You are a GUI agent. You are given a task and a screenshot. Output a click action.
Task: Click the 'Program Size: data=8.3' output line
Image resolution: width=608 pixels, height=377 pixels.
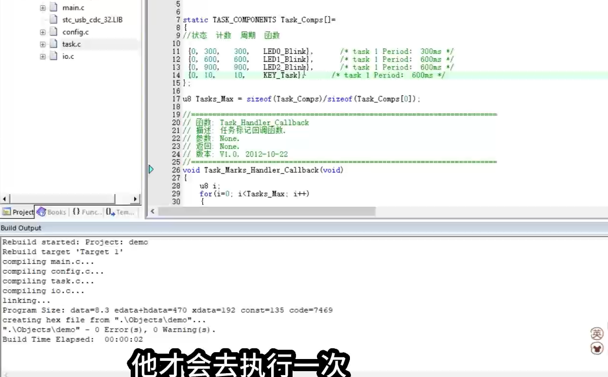tap(168, 310)
